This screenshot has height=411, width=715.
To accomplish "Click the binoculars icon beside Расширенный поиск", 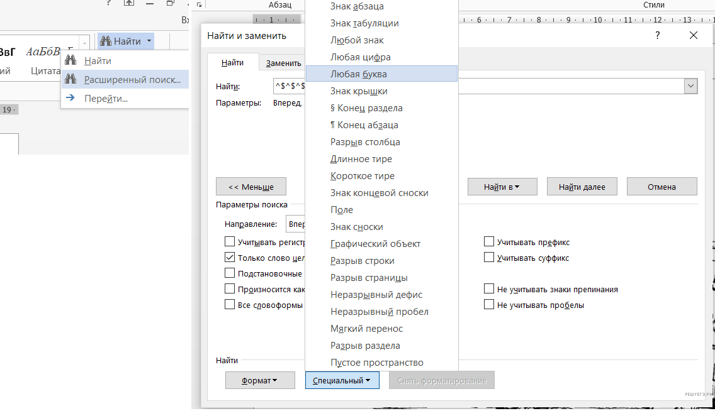I will click(x=71, y=80).
